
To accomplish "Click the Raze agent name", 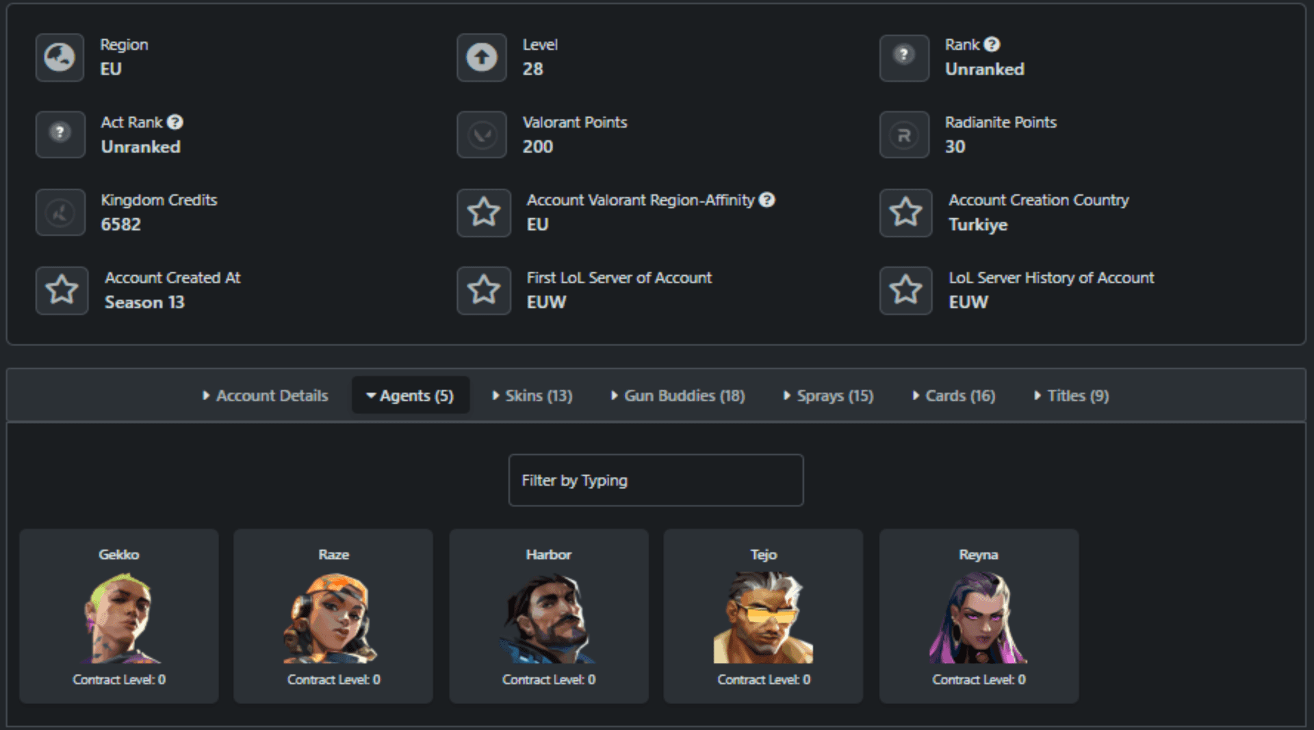I will tap(333, 554).
